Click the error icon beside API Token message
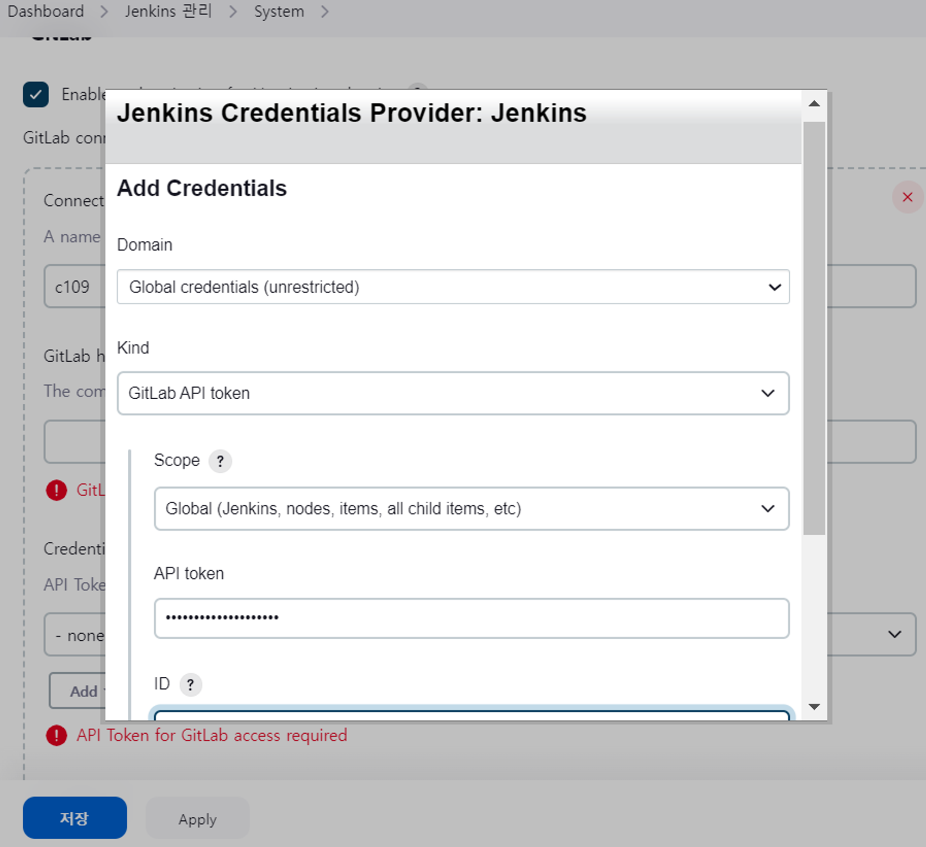This screenshot has height=847, width=926. click(56, 735)
